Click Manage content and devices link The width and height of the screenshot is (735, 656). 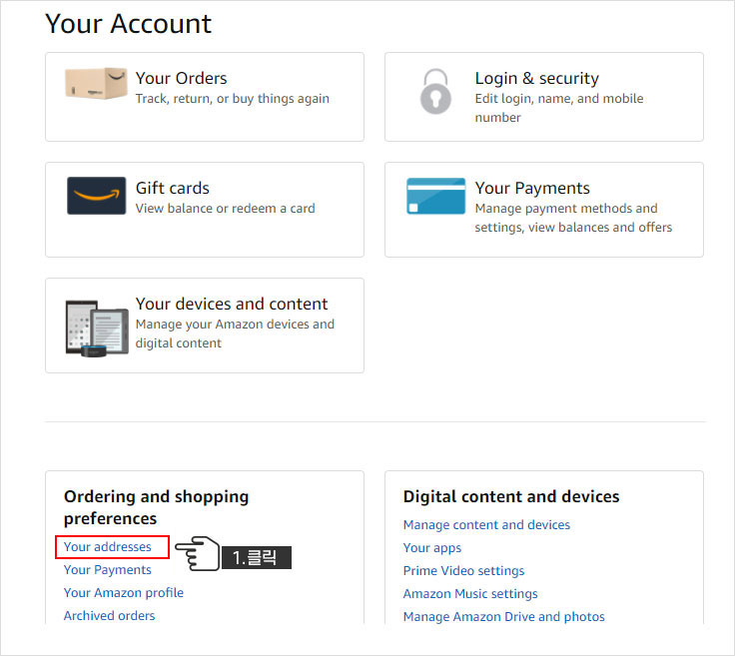point(486,524)
